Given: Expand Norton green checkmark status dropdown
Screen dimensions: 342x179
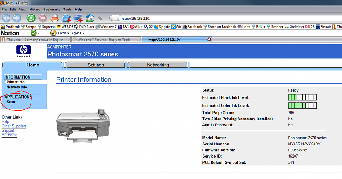Looking at the screenshot, I should [x=38, y=33].
